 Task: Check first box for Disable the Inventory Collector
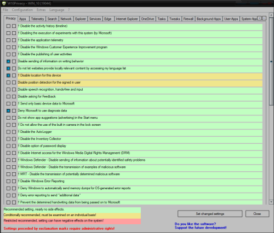[x=8, y=139]
